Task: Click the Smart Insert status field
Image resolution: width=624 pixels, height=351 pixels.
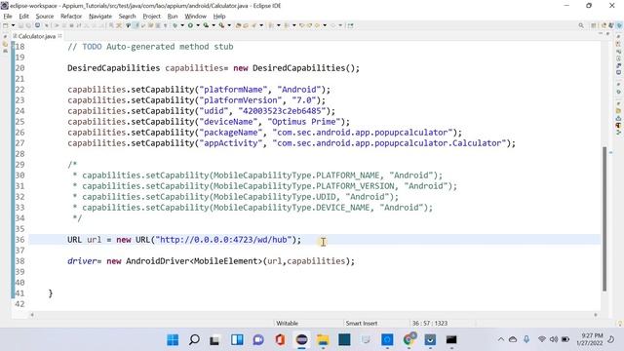Action: pyautogui.click(x=362, y=323)
